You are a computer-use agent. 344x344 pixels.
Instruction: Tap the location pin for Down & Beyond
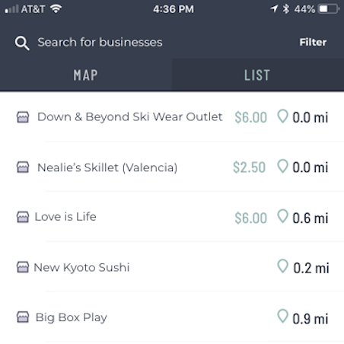tap(282, 116)
